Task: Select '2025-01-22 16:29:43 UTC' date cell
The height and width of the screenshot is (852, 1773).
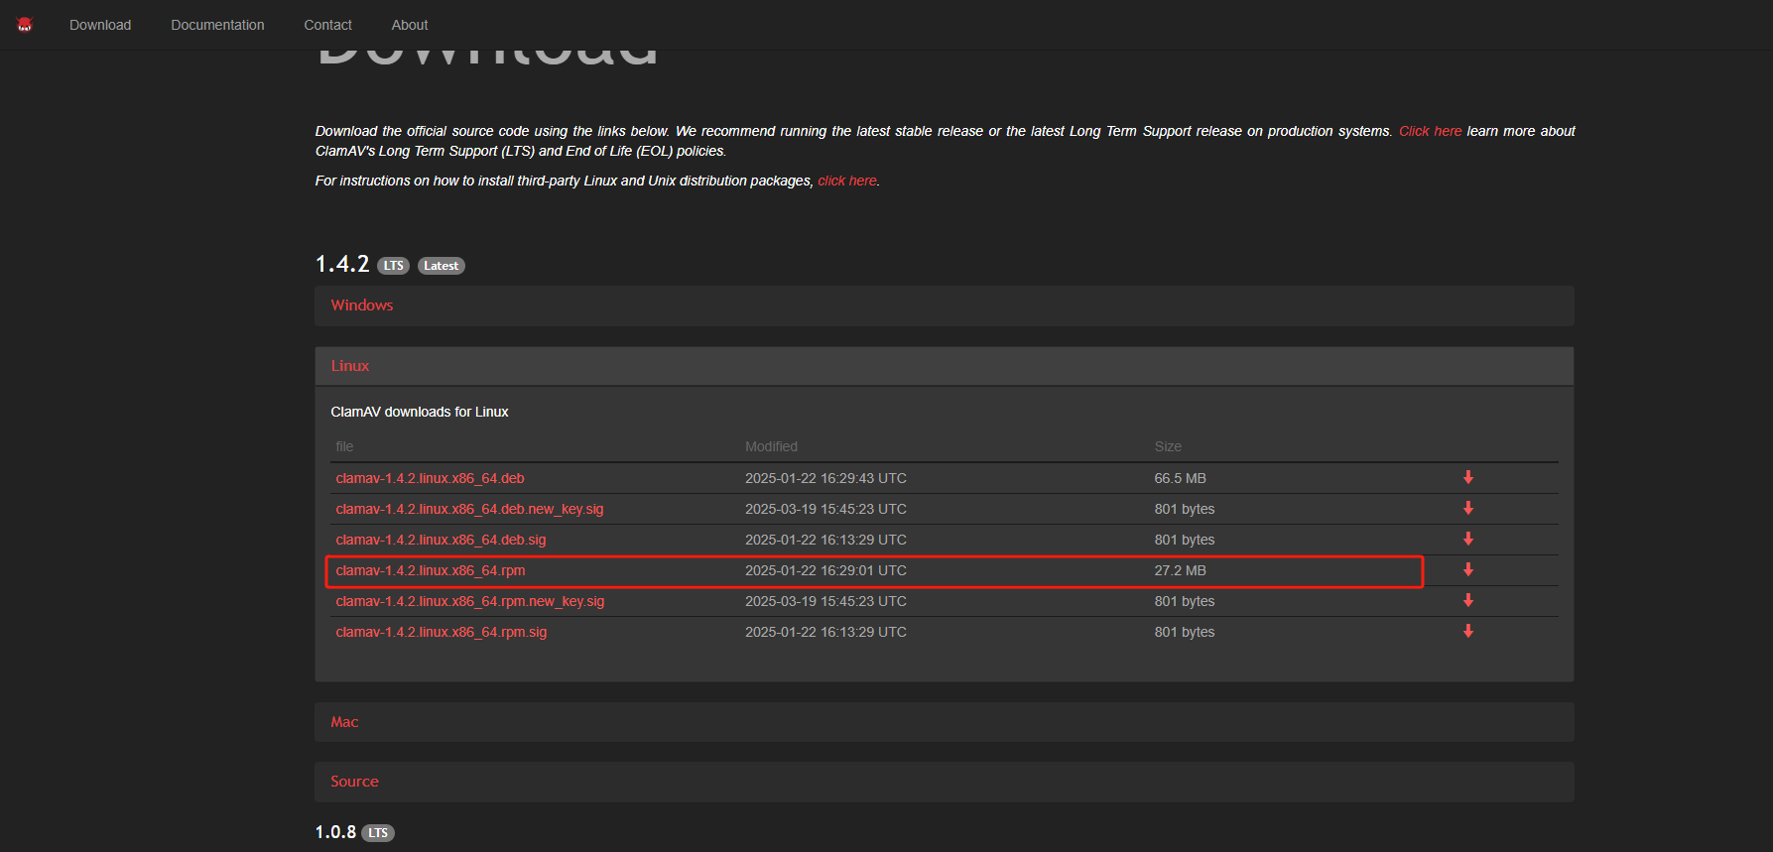Action: coord(825,478)
